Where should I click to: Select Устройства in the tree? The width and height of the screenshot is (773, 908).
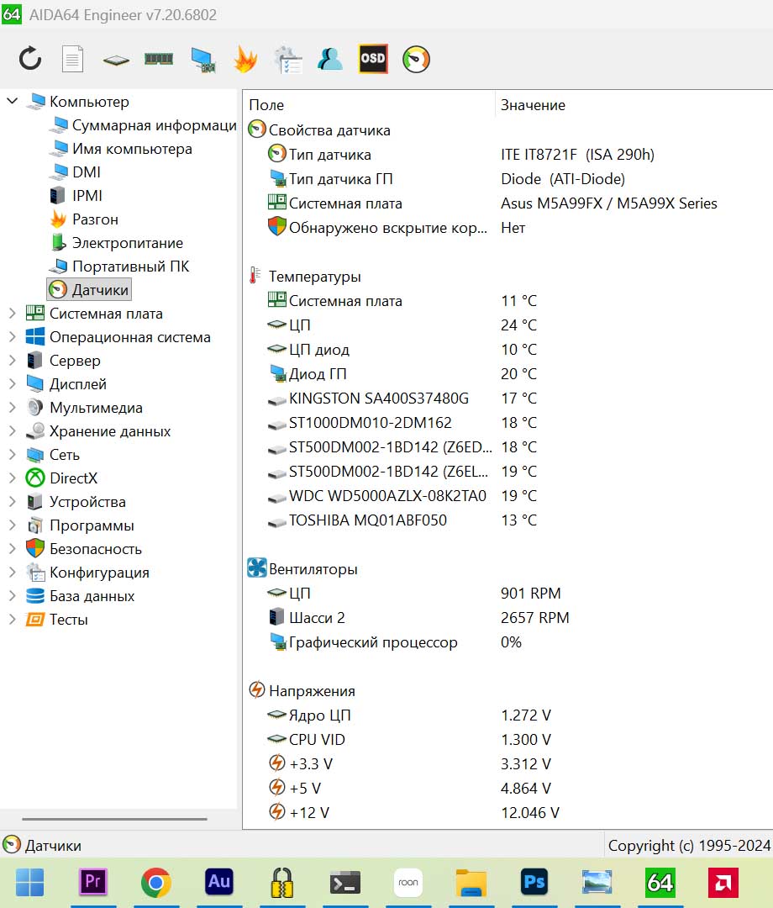[76, 501]
